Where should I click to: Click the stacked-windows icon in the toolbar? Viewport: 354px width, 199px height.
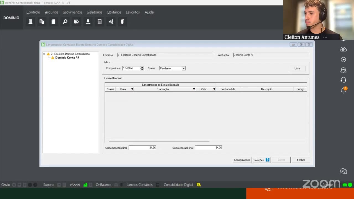coord(42,22)
